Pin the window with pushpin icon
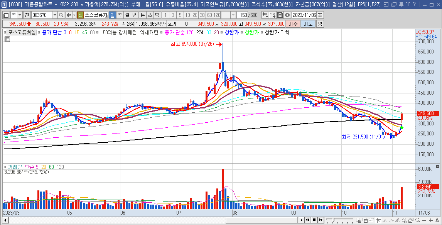 pyautogui.click(x=402, y=4)
